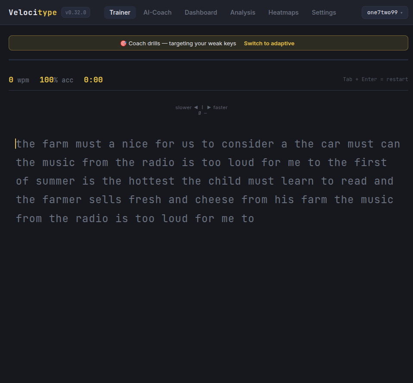413x383 pixels.
Task: Go to the Dashboard tab
Action: 201,13
